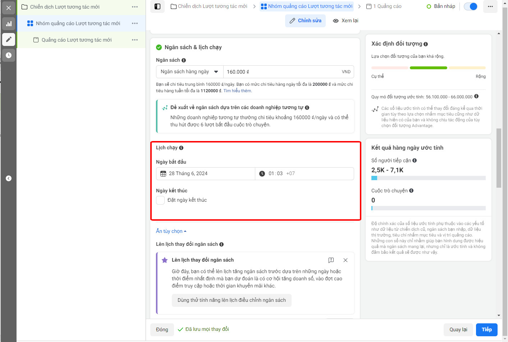Open the clock history icon in sidebar
The width and height of the screenshot is (508, 342).
tap(9, 55)
